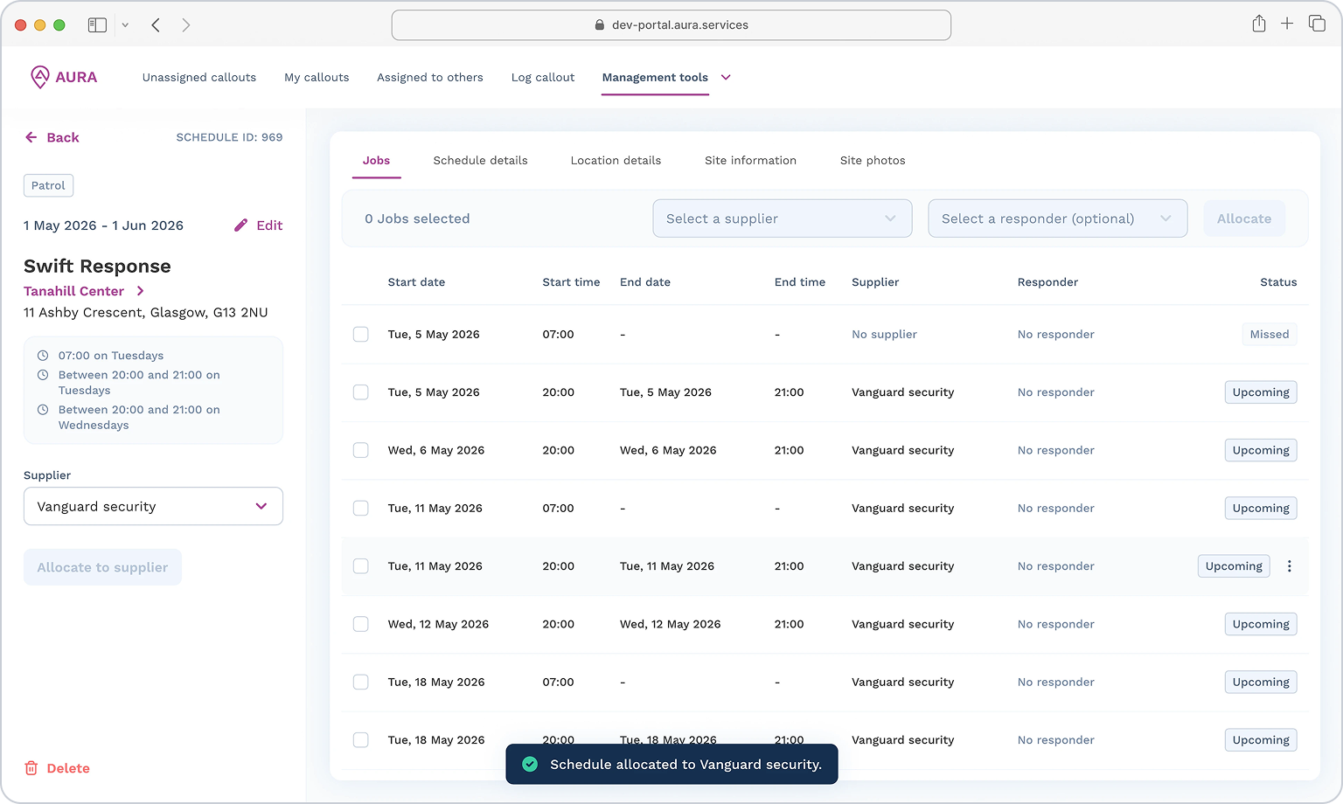Expand the Management tools chevron
1343x804 pixels.
click(726, 77)
